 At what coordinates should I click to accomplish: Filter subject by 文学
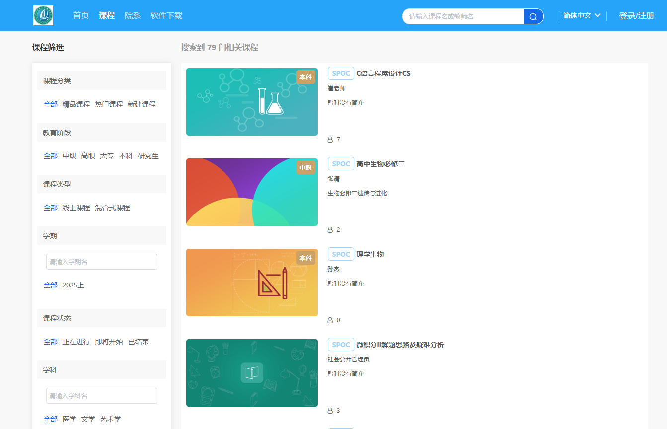(88, 419)
